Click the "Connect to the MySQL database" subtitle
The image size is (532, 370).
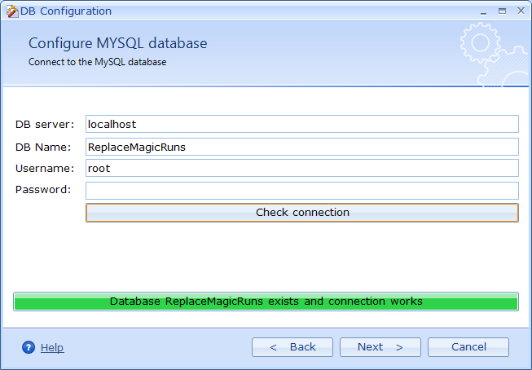97,62
